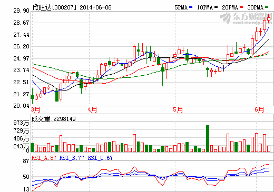The width and height of the screenshot is (274, 192).
Task: Click the black 10PMA legend swatch
Action: (216, 7)
